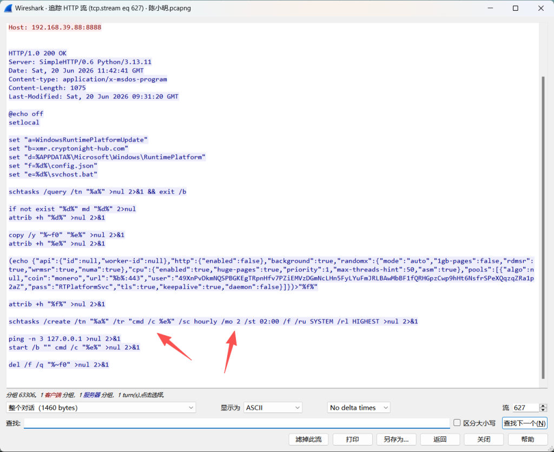Screen dimensions: 554x452
Task: Click 查找下一个(N) find next button
Action: coord(524,423)
